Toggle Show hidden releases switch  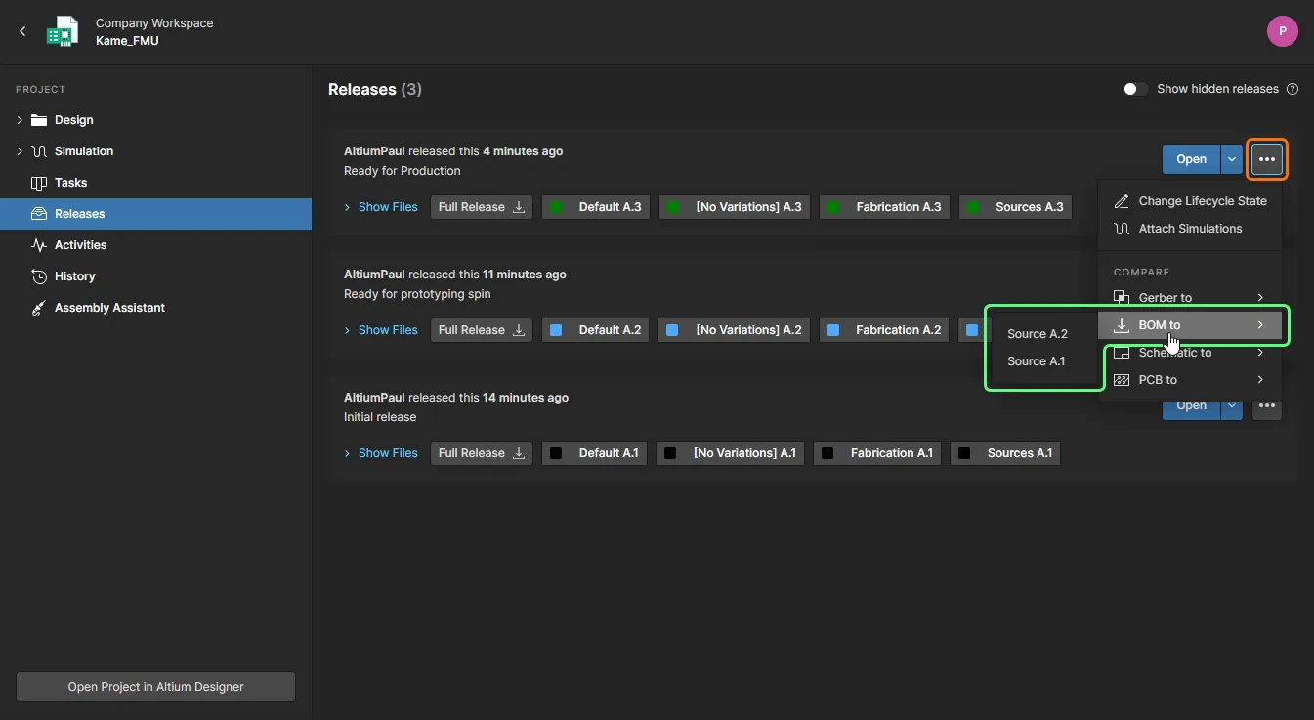[1135, 89]
